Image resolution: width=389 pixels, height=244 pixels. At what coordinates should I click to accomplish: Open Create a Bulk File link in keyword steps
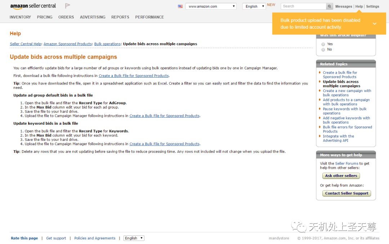pos(165,144)
